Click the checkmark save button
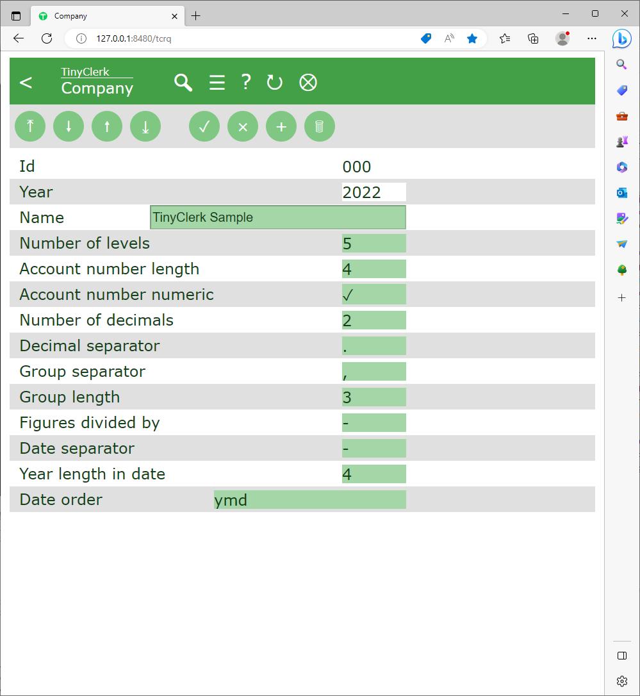Image resolution: width=640 pixels, height=696 pixels. click(204, 126)
